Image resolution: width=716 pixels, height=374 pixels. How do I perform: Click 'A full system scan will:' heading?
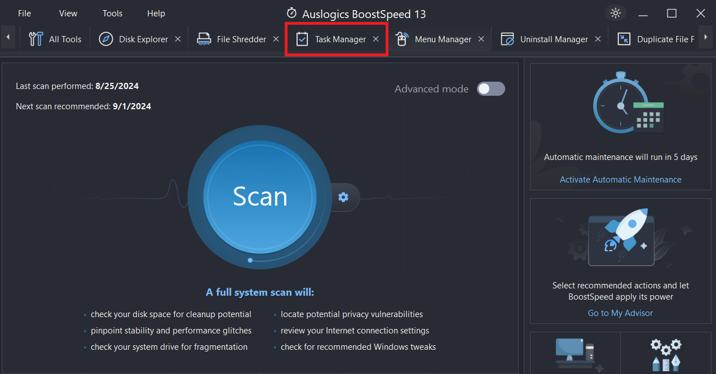point(260,292)
